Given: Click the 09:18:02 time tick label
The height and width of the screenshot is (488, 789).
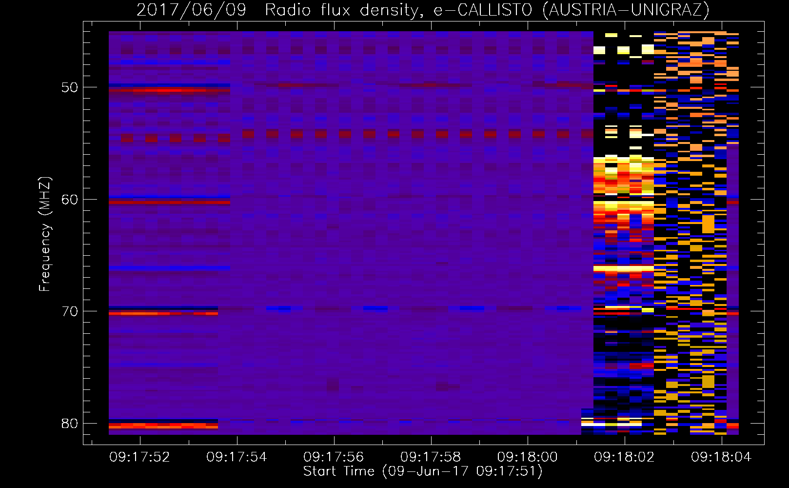Looking at the screenshot, I should 624,457.
